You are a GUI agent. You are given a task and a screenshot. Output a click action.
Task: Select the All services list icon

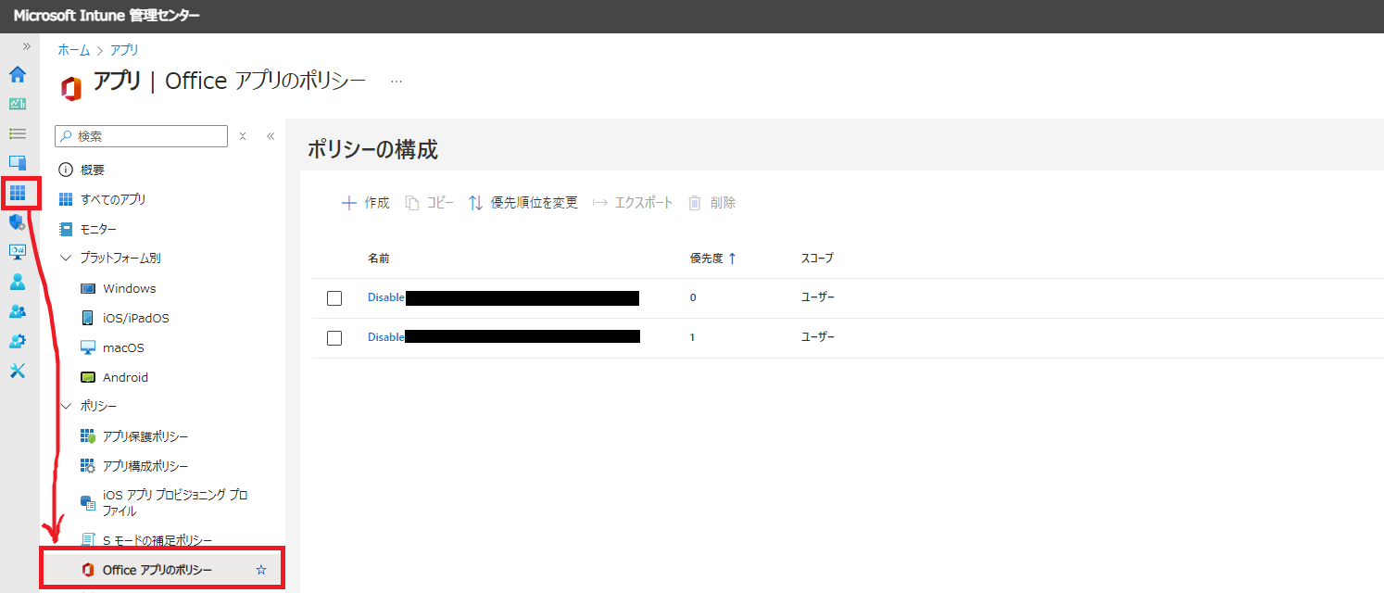point(18,133)
